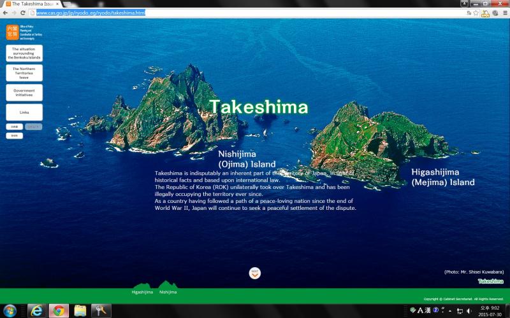Click the Higashijima island silhouette marker

pyautogui.click(x=142, y=286)
